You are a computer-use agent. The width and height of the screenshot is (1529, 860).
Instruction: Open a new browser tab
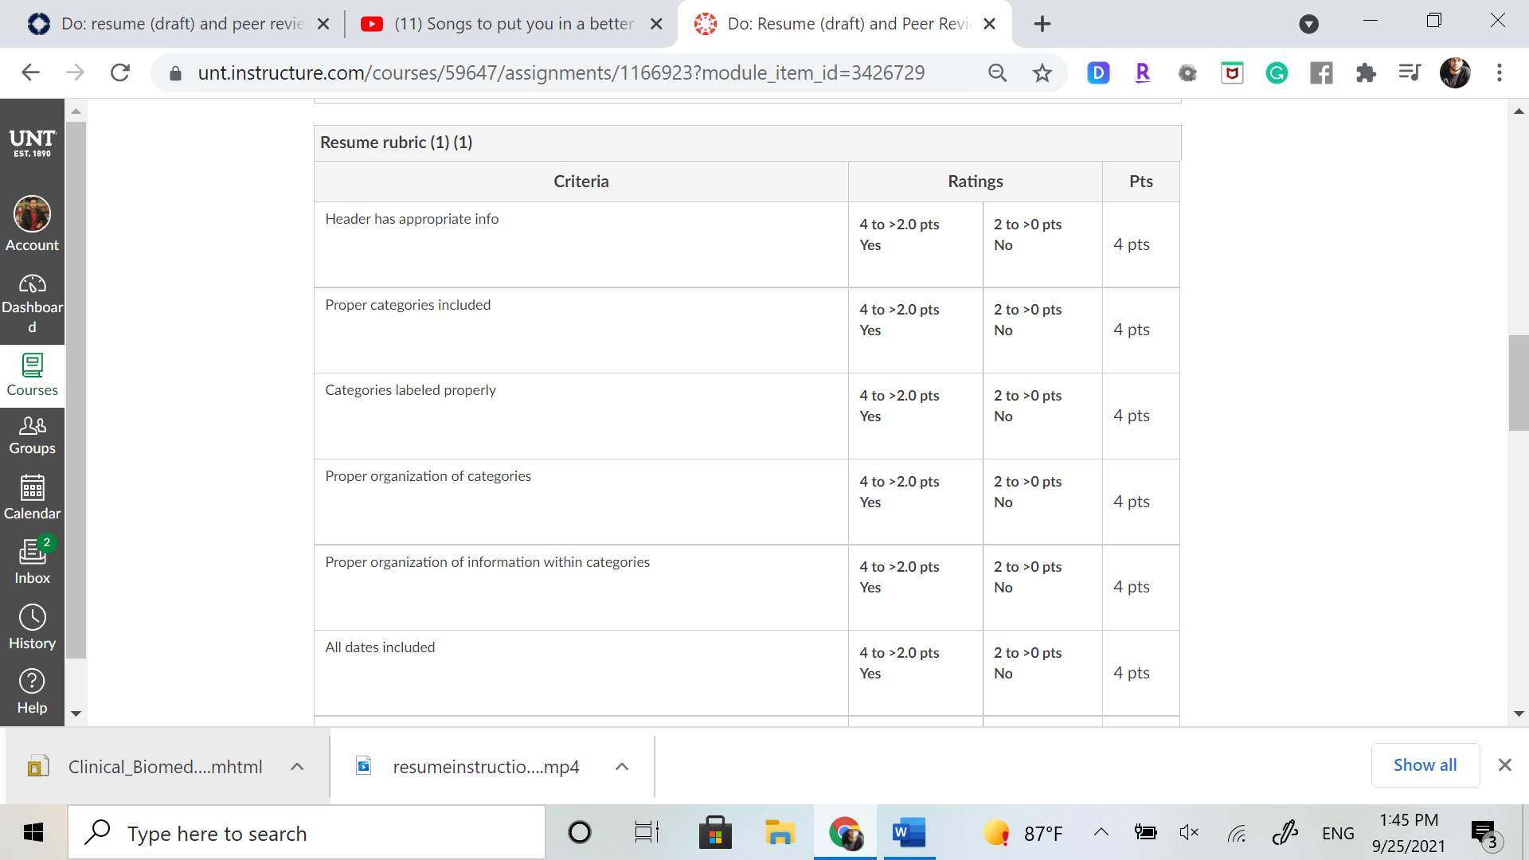[x=1042, y=24]
